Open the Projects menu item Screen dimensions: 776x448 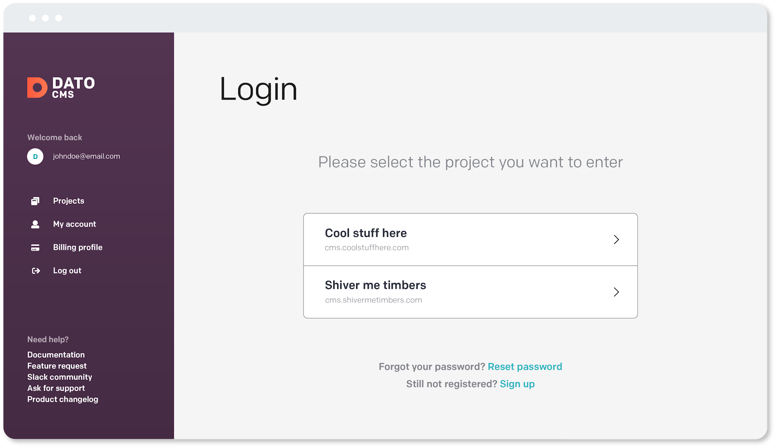69,201
